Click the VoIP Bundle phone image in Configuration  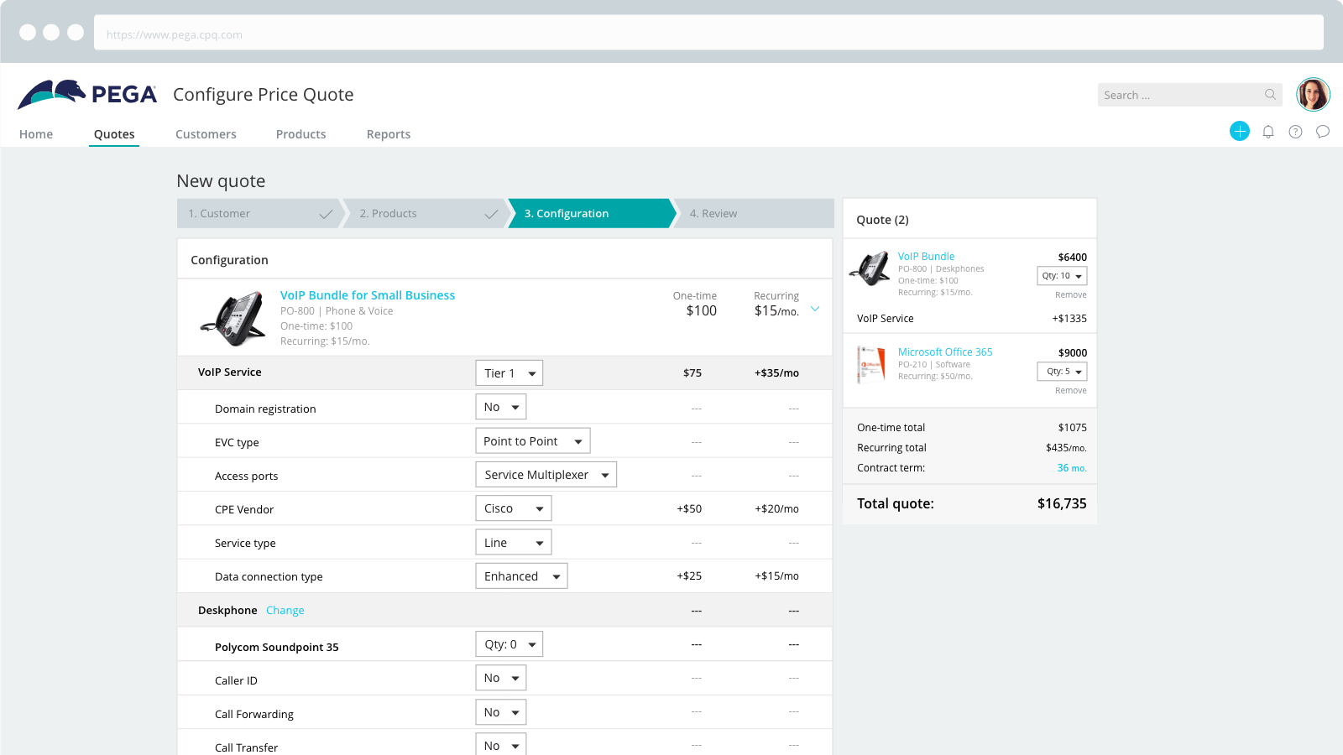(x=233, y=319)
